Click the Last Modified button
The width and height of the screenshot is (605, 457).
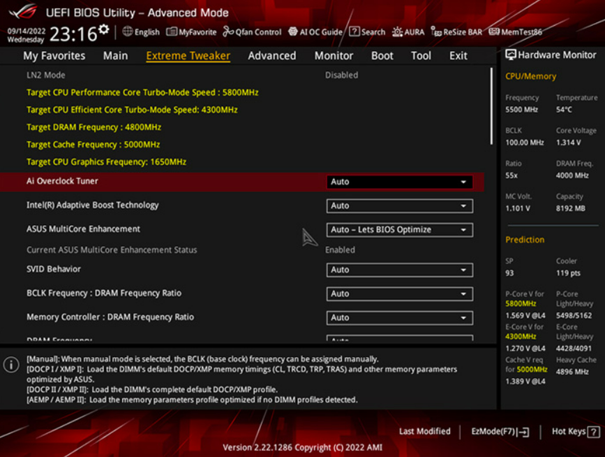point(424,432)
